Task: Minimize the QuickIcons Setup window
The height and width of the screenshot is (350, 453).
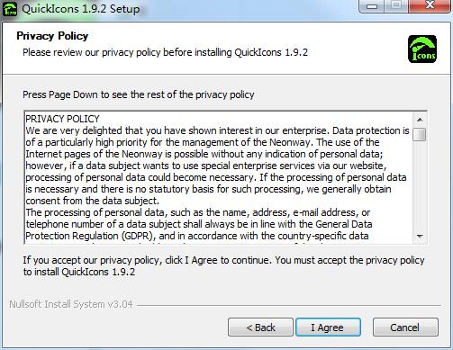Action: [372, 6]
